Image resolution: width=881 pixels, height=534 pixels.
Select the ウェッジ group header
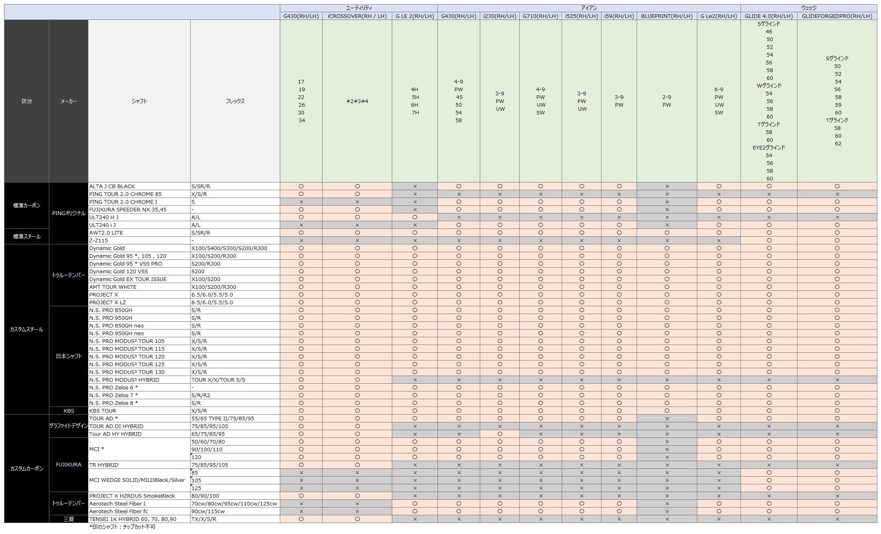pyautogui.click(x=808, y=8)
